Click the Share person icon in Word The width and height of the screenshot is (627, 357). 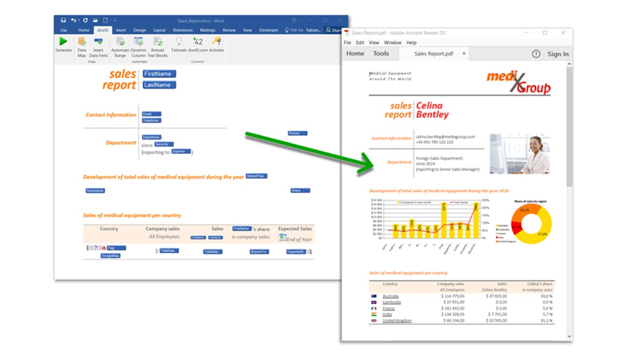(x=328, y=30)
